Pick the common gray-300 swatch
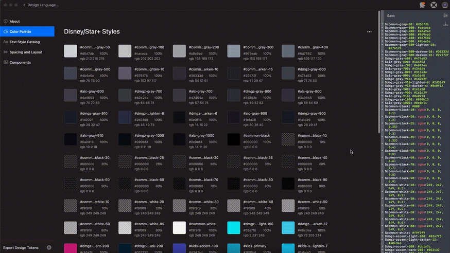 tap(234, 51)
